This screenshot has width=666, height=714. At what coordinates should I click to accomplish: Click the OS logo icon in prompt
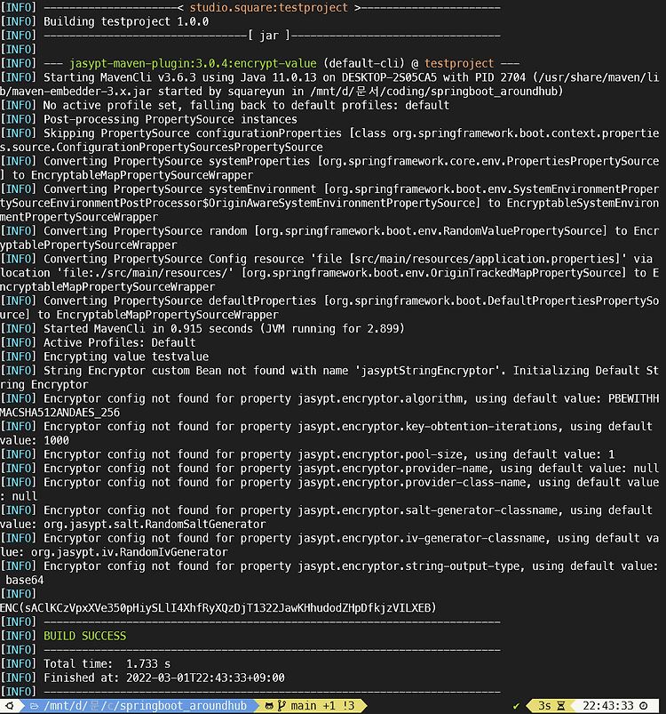10,706
